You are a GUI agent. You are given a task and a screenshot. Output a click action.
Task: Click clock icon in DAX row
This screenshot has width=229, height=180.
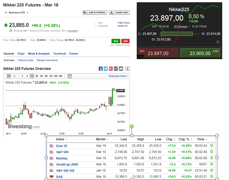click(212, 176)
